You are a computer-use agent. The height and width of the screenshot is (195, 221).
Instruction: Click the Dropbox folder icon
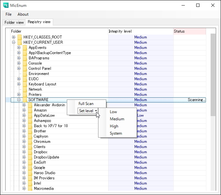pos(30,152)
